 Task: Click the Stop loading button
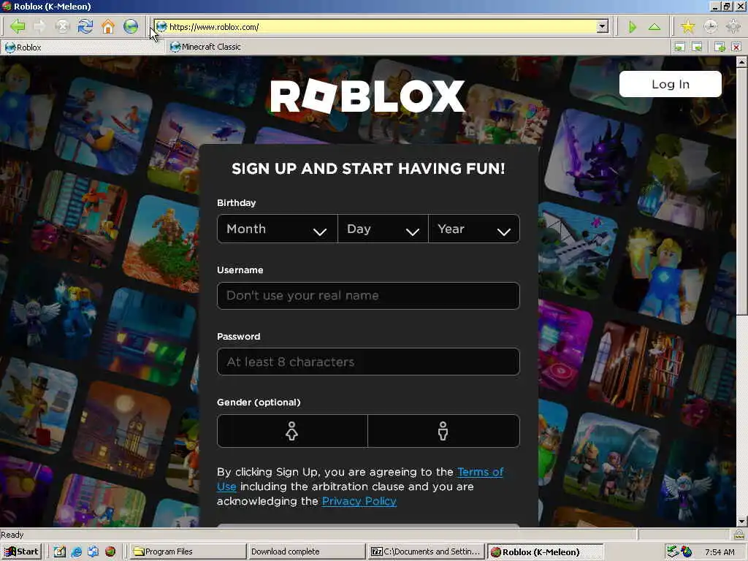pyautogui.click(x=63, y=26)
